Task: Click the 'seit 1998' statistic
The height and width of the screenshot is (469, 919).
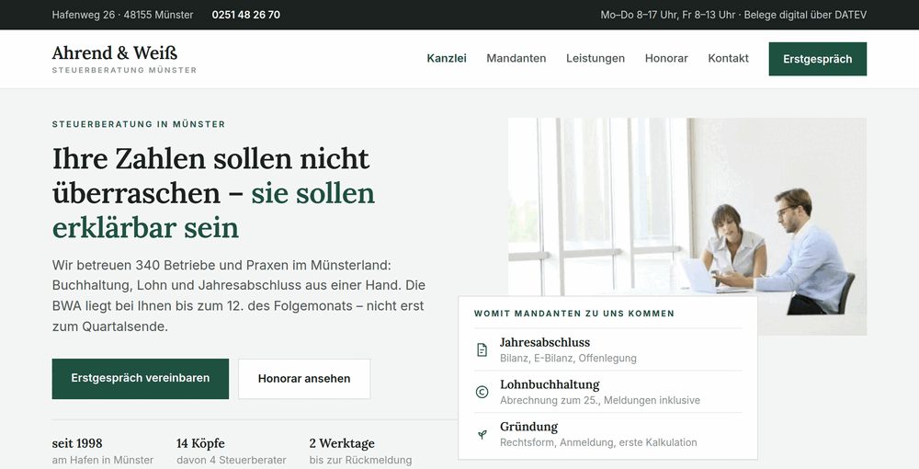Action: [x=77, y=443]
